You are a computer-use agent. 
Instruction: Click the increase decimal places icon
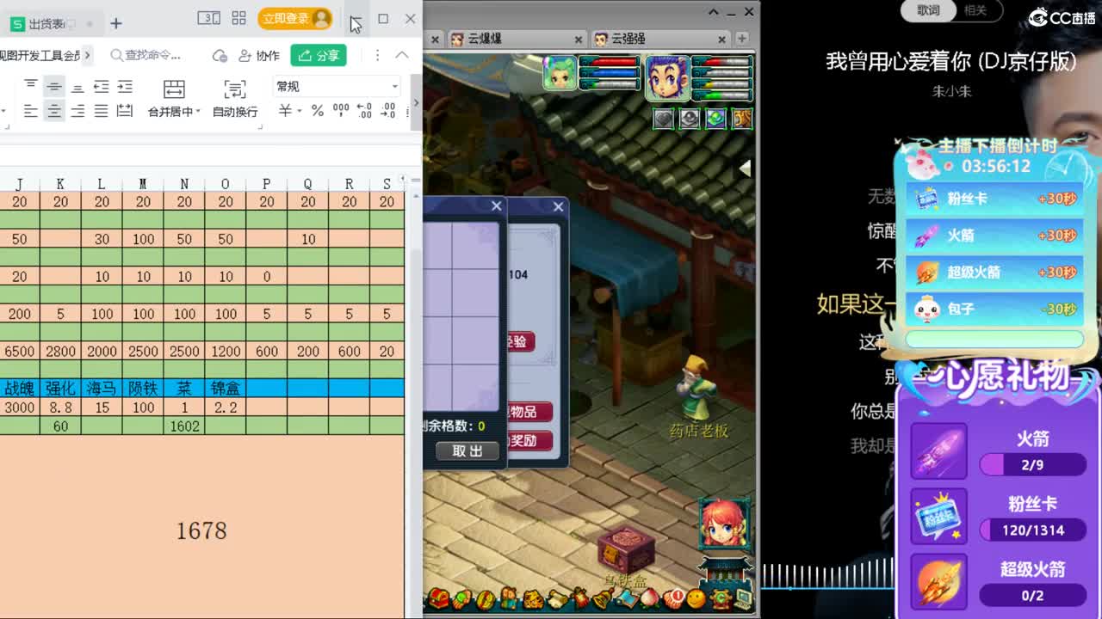pos(364,111)
